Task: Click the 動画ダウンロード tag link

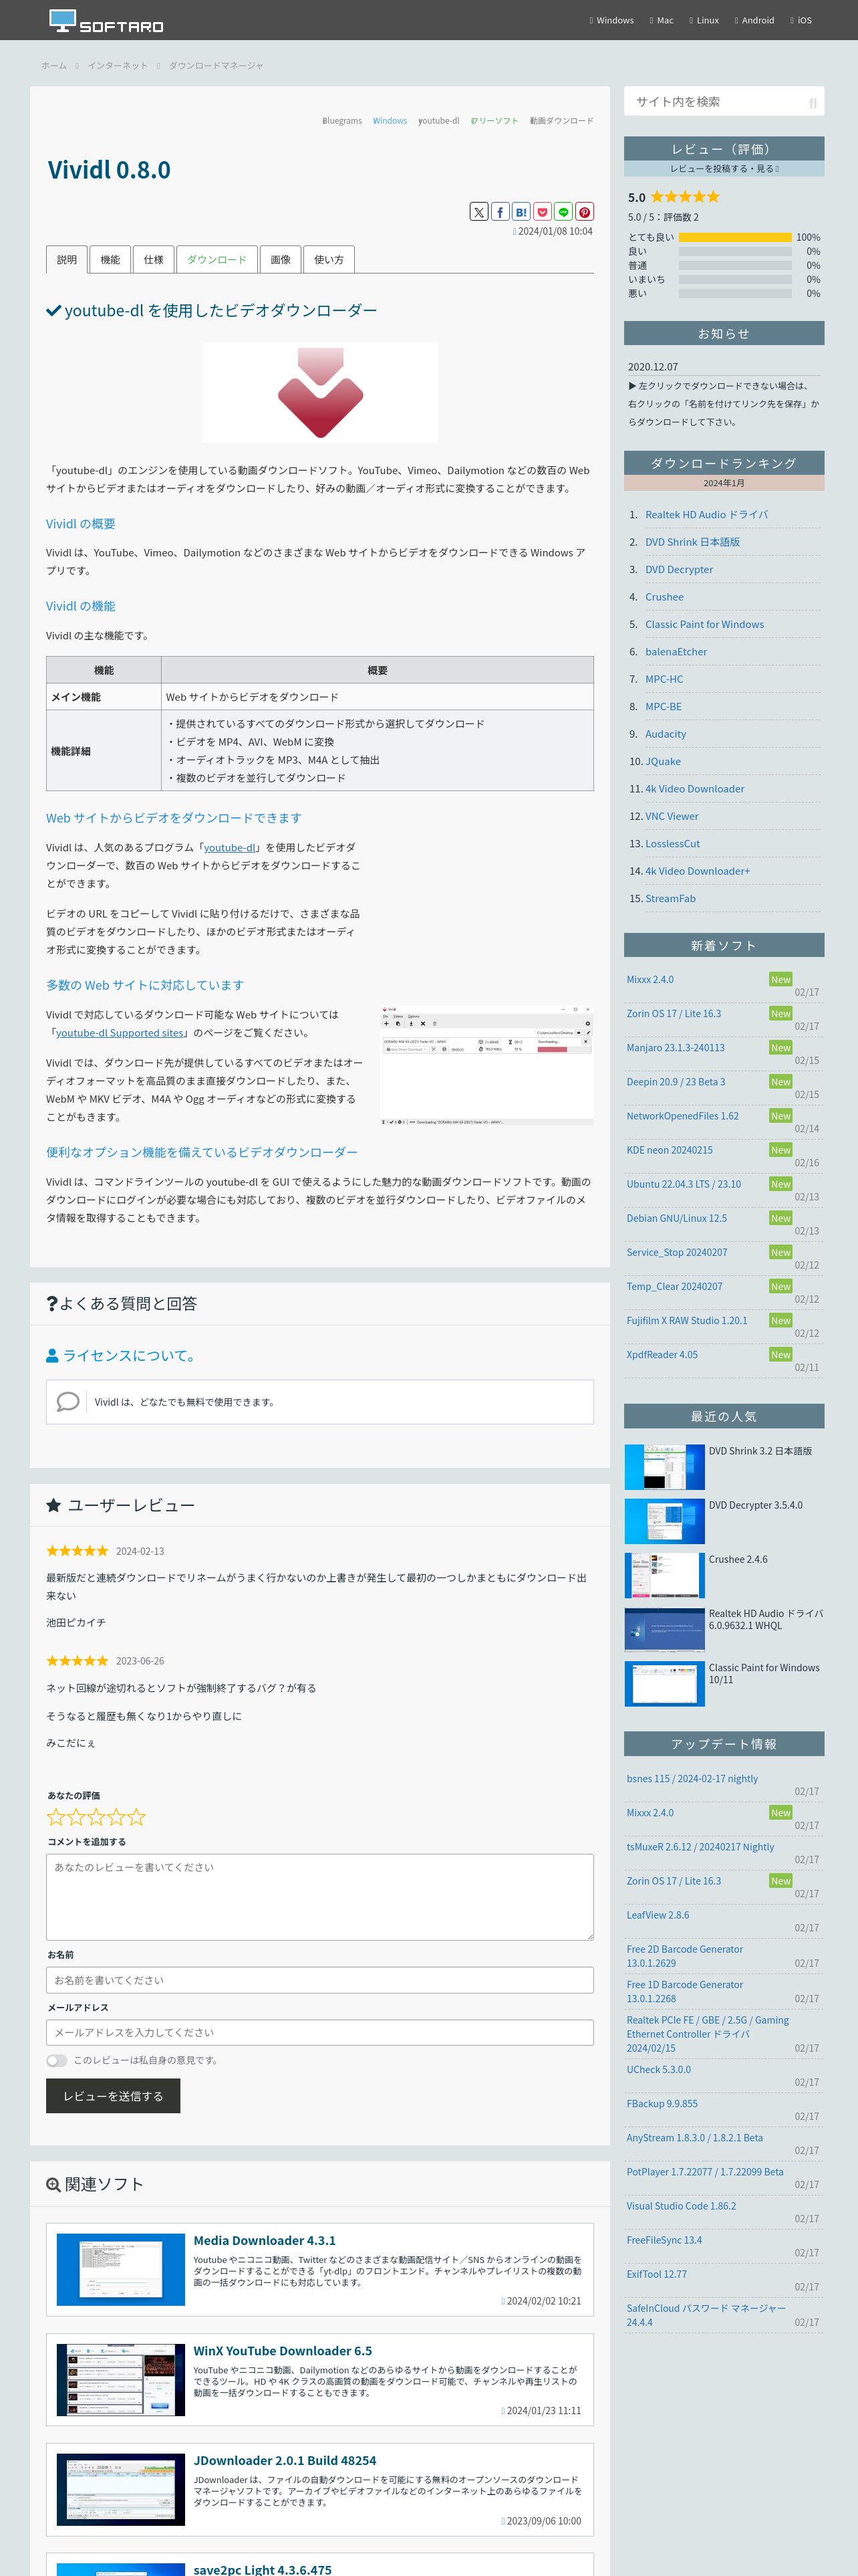Action: [x=561, y=121]
